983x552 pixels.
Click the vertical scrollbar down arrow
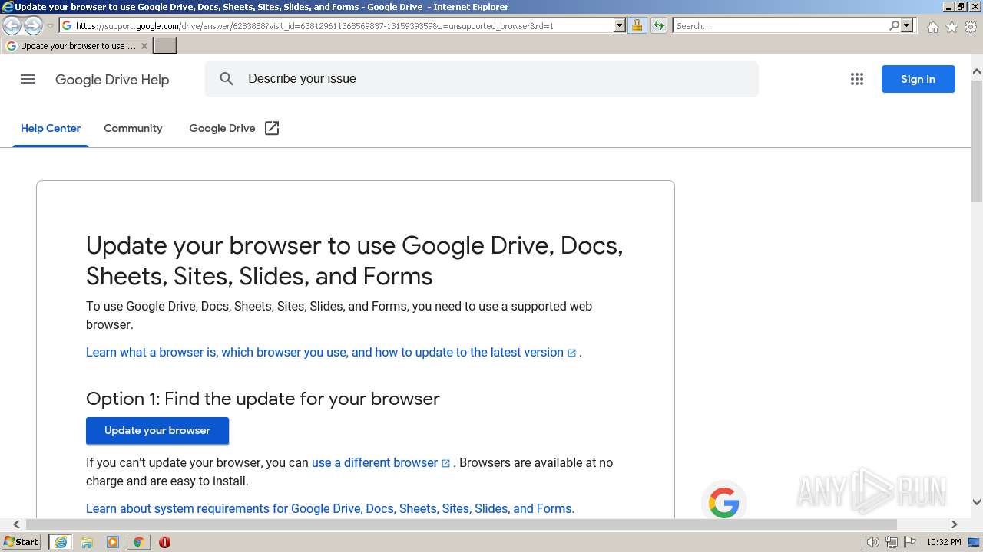point(977,502)
